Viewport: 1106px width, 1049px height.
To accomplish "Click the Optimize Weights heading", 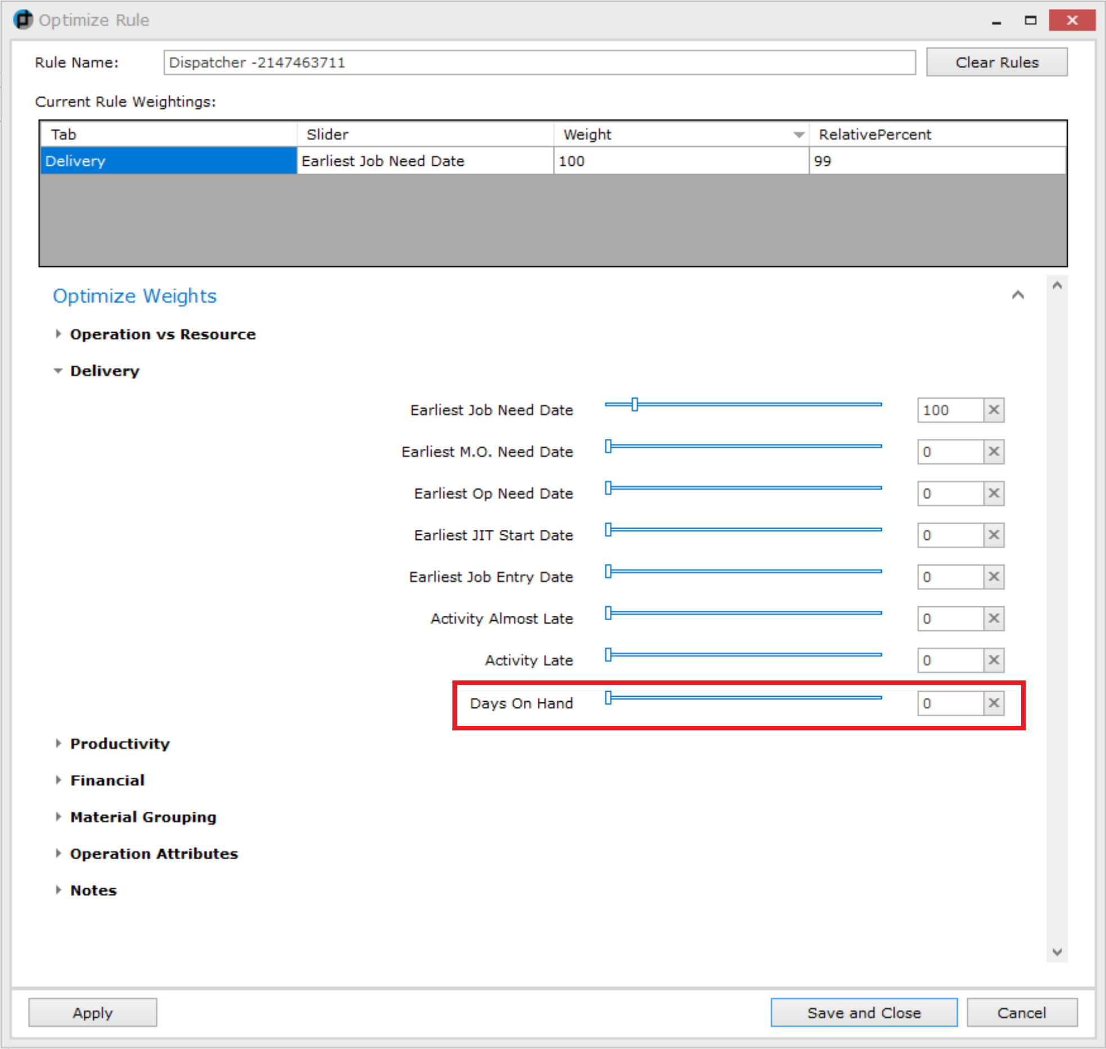I will (x=134, y=296).
